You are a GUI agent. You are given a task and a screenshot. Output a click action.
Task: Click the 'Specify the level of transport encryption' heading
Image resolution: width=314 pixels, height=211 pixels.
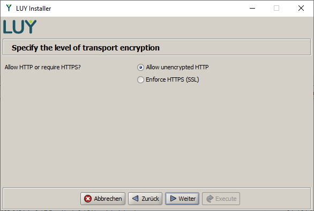tap(86, 48)
